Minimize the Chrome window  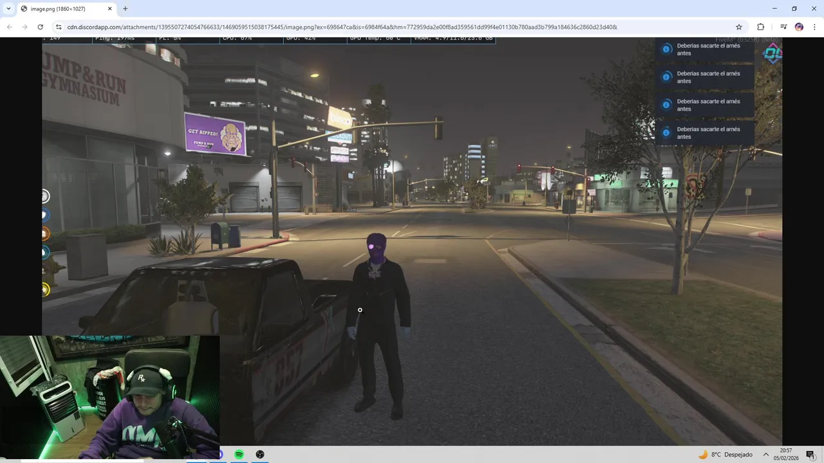coord(774,8)
